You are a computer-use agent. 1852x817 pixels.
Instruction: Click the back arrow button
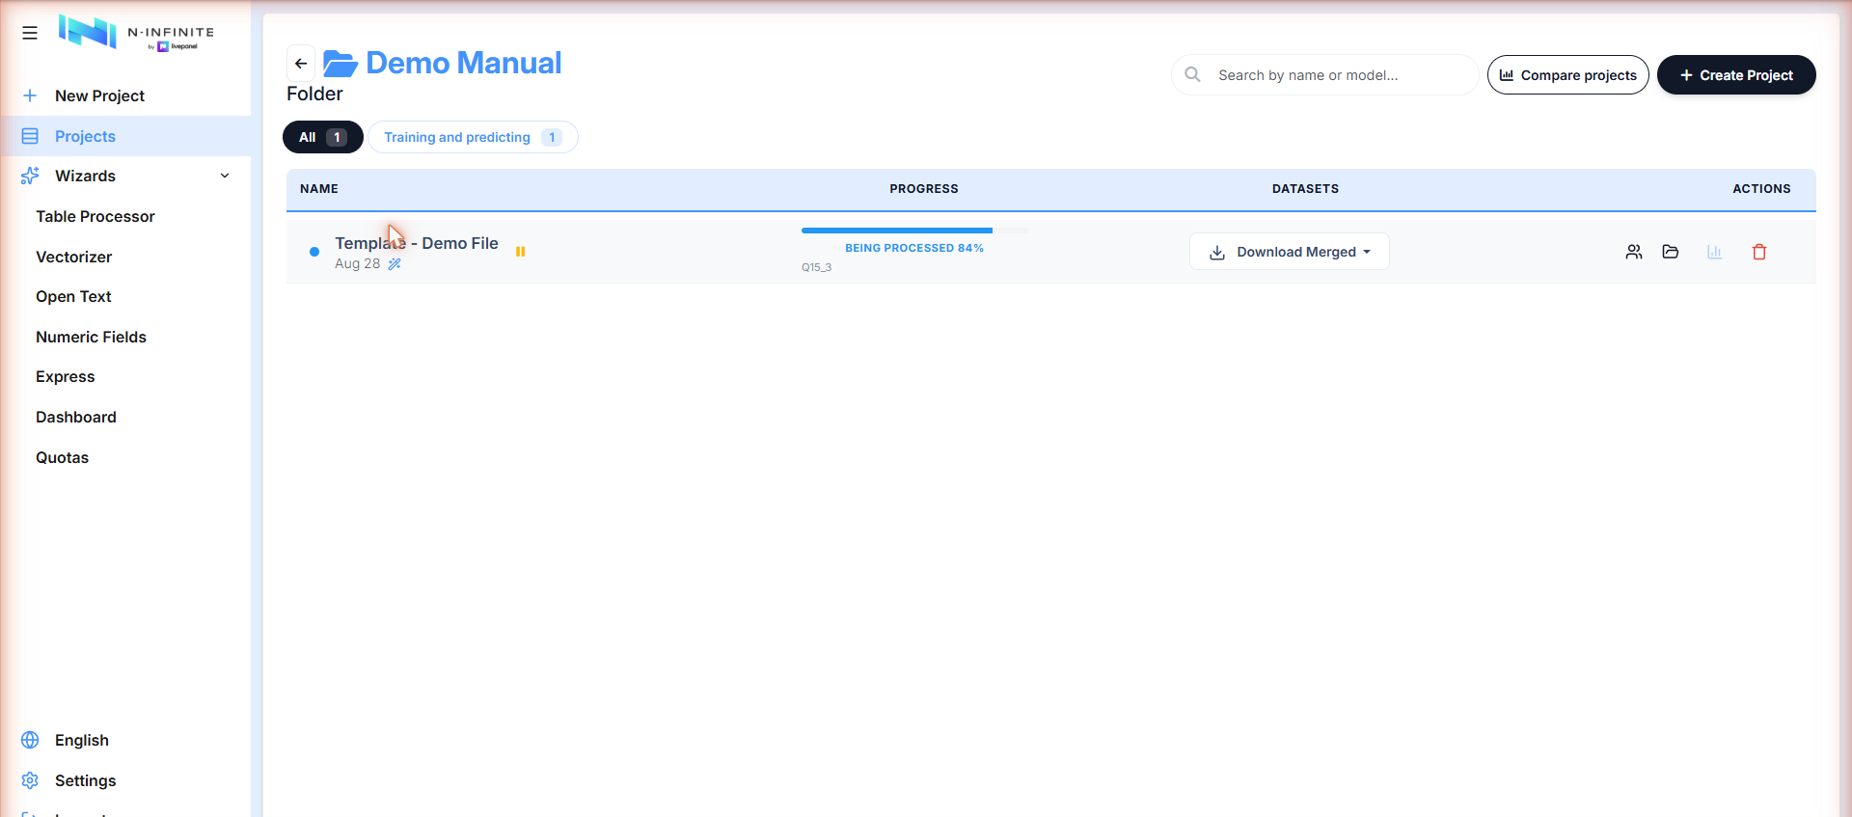[x=301, y=64]
